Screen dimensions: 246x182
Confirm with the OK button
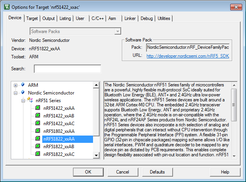(x=88, y=172)
